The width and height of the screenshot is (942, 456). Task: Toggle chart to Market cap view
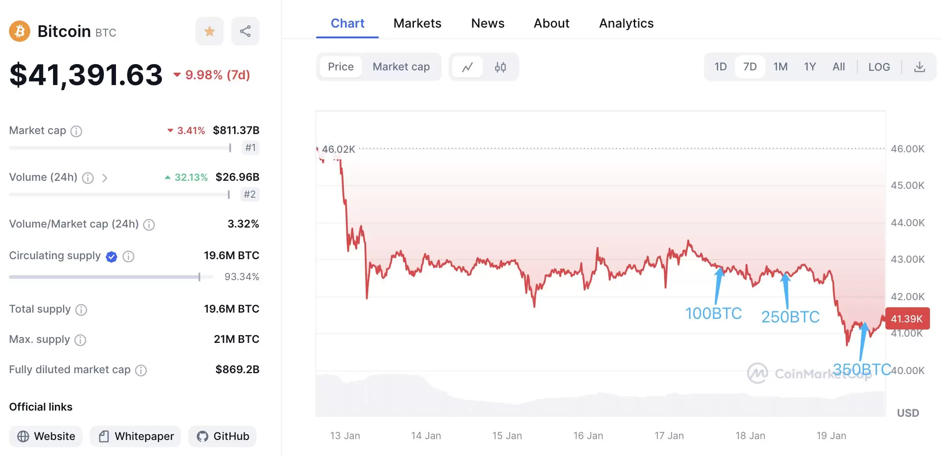click(401, 67)
